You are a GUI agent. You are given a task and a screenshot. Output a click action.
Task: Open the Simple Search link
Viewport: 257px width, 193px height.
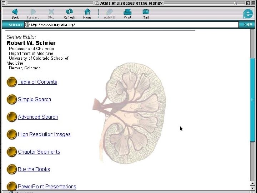tap(34, 99)
